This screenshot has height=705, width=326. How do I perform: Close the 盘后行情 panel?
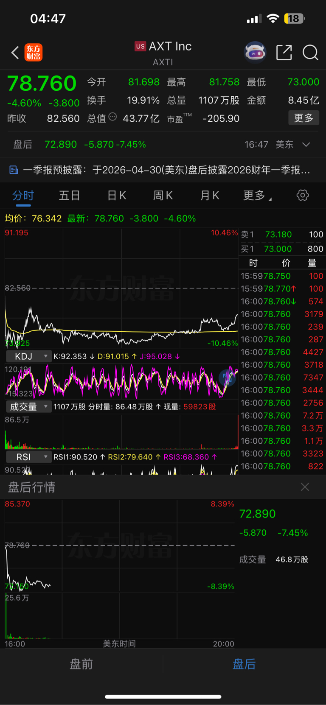point(305,487)
